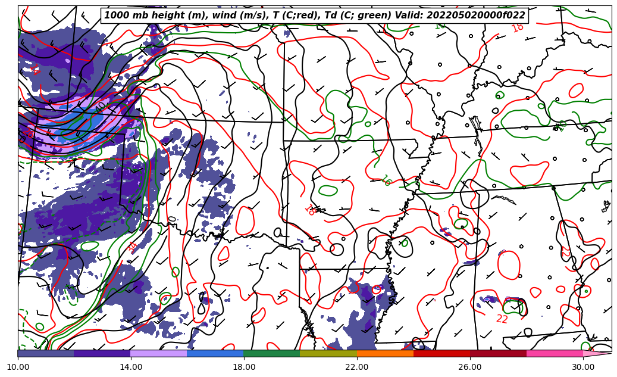Click the 26.00 colorbar tick label
The height and width of the screenshot is (377, 617).
coord(470,367)
